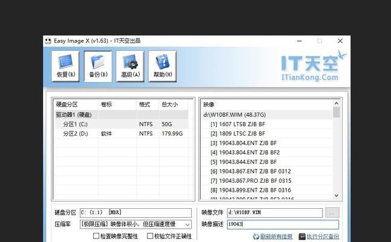Screen dimensions: 391x242
Task: Select 分区1 (C:) partition row
Action: [x=121, y=124]
